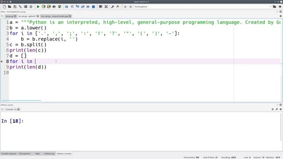Click the Memory usage status entry
This screenshot has height=159, width=283.
tap(273, 157)
